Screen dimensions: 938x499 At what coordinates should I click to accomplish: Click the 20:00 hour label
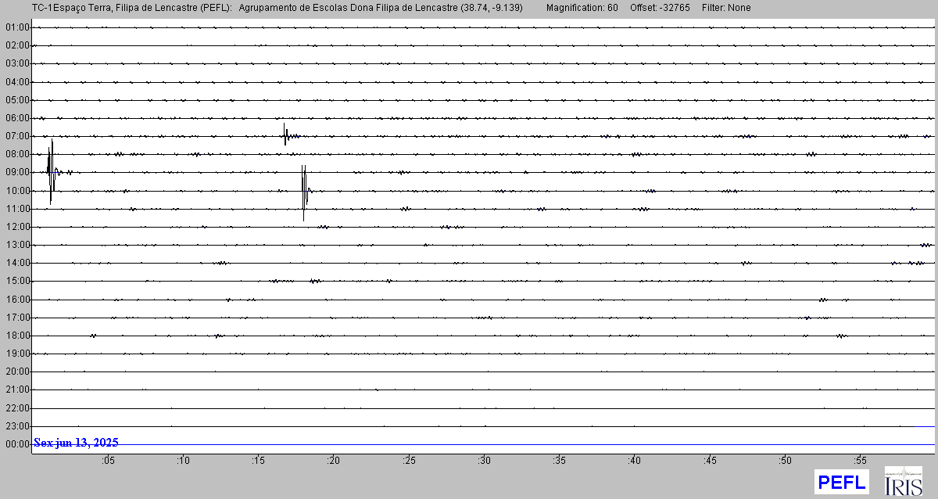coord(17,372)
